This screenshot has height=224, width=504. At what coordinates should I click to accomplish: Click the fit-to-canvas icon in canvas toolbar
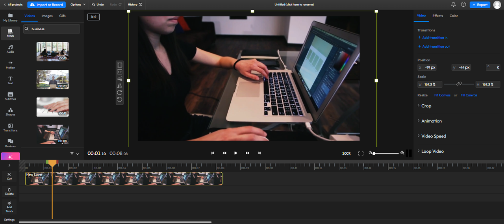pyautogui.click(x=120, y=65)
